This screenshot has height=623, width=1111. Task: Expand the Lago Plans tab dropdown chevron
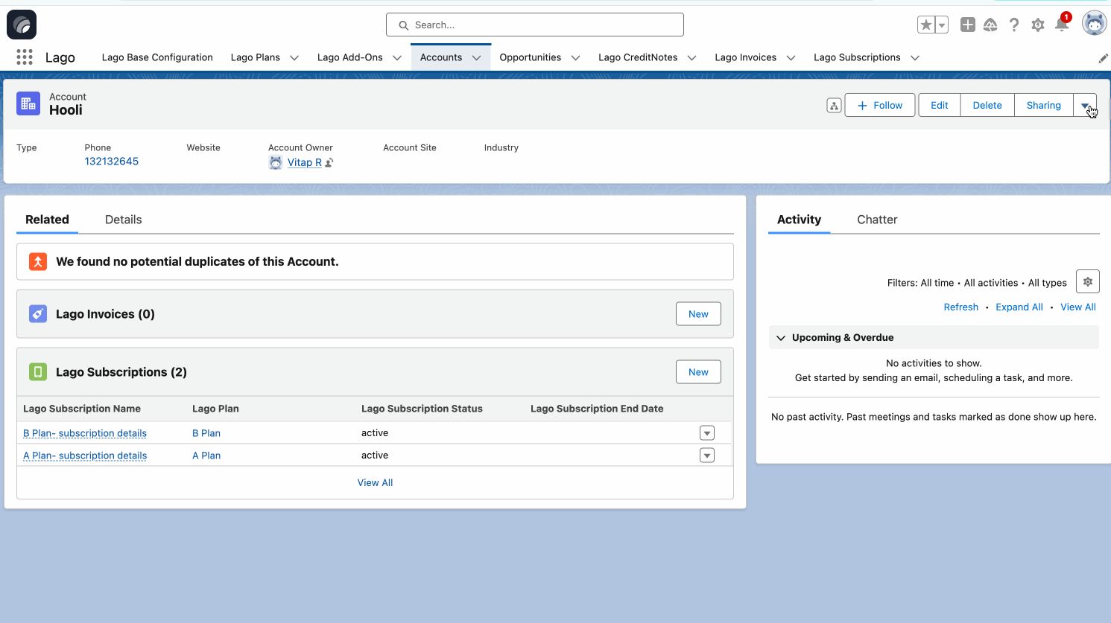click(294, 58)
